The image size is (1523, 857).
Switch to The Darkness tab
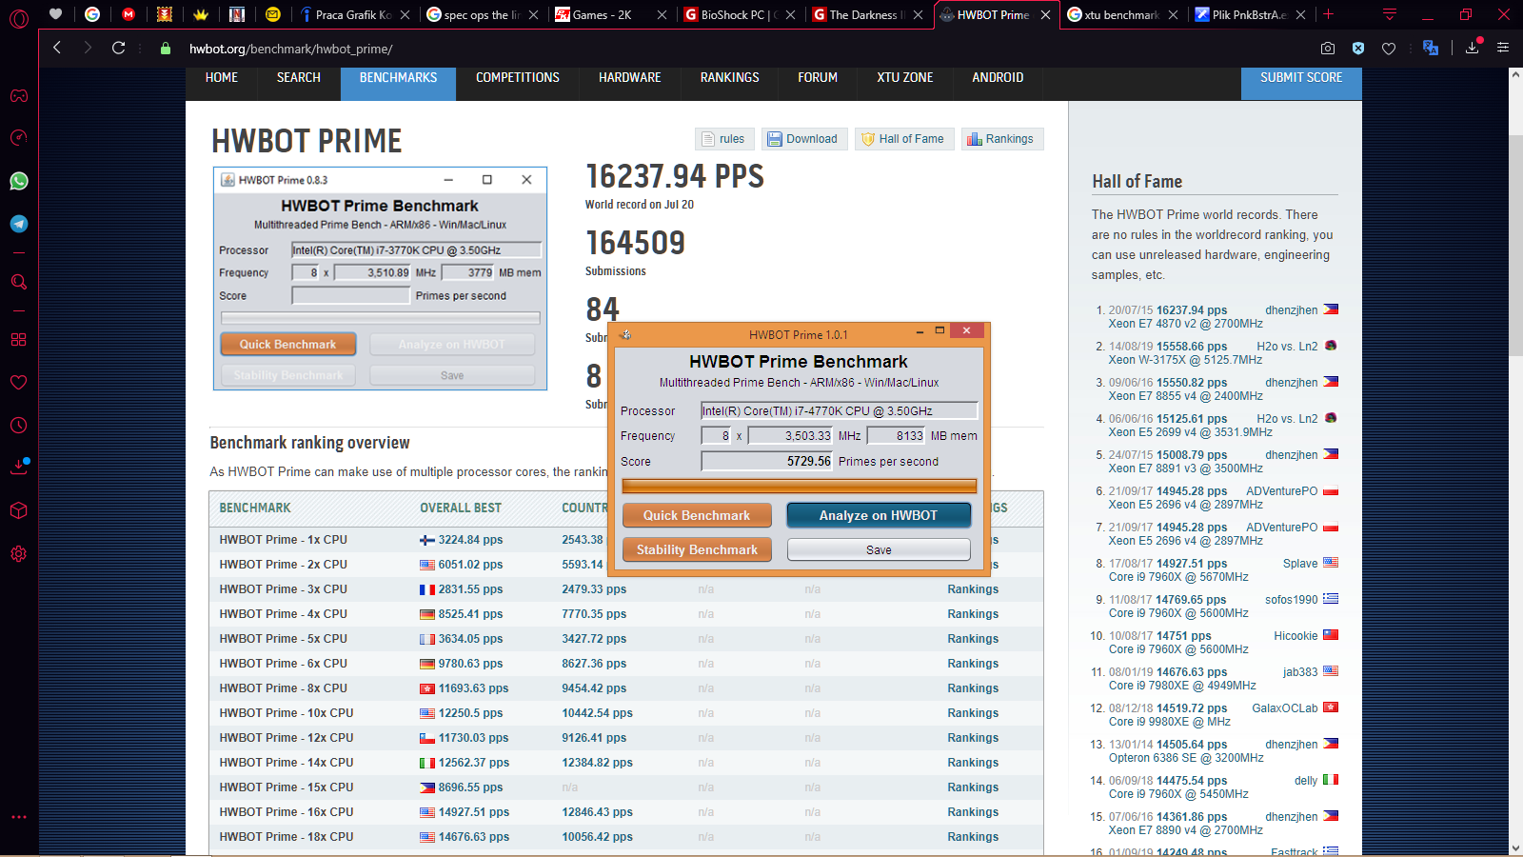pos(866,14)
